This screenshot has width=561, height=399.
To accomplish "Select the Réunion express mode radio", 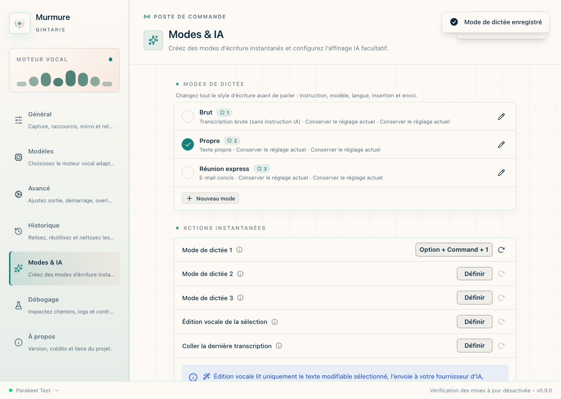I will (x=188, y=173).
